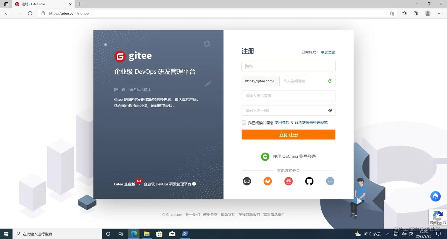Image resolution: width=447 pixels, height=239 pixels.
Task: Open browser Collections
Action: 416,13
